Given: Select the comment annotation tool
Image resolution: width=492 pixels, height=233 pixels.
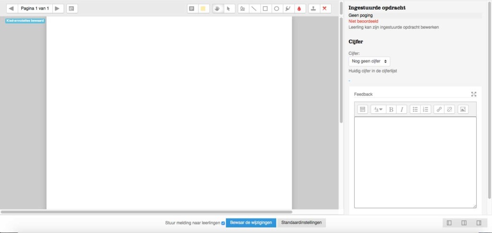Looking at the screenshot, I should point(192,9).
